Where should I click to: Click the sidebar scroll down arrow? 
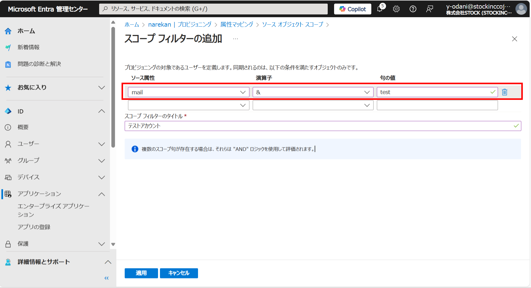click(113, 244)
